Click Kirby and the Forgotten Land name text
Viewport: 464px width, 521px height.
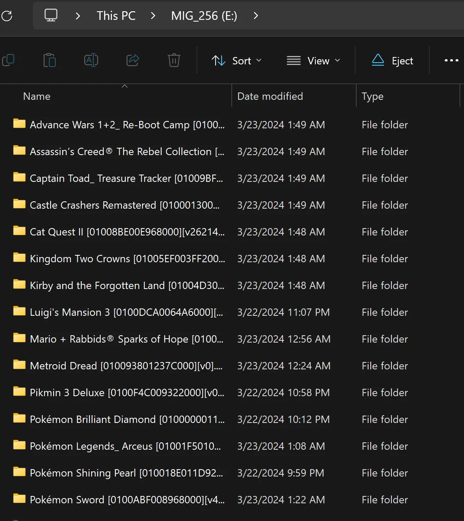(x=127, y=286)
